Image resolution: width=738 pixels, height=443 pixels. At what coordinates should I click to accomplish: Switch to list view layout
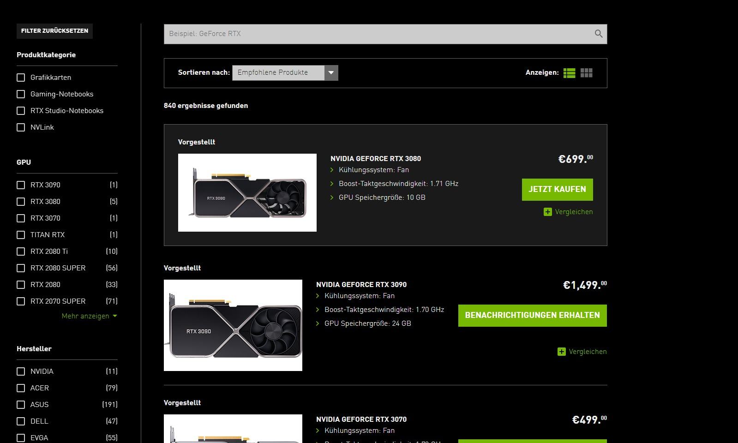569,73
